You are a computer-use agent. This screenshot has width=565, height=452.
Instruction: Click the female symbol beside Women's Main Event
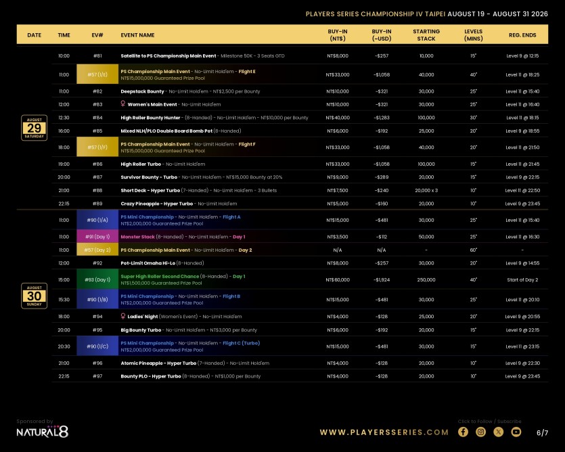123,104
